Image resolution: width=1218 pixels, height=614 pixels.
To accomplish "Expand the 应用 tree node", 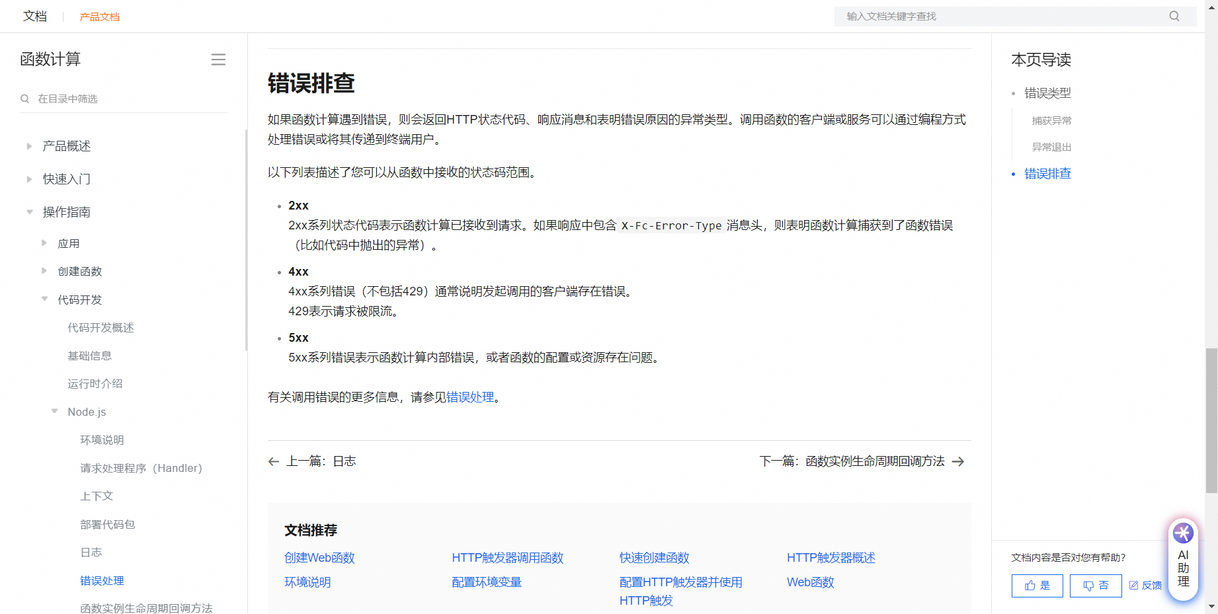I will tap(44, 243).
